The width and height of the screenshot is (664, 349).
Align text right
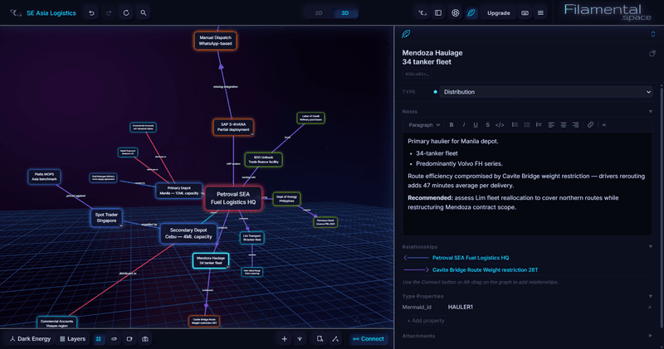coord(575,125)
